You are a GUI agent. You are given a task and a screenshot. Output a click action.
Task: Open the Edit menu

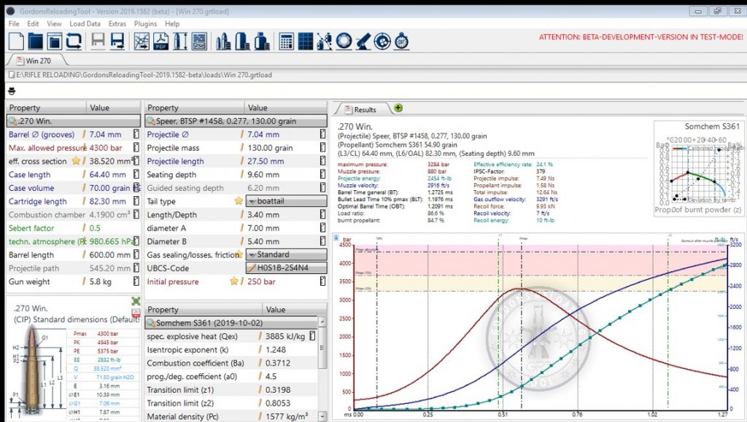(x=33, y=23)
